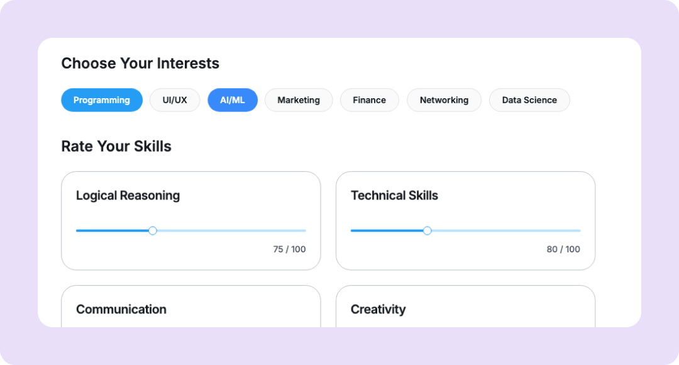Click the Logical Reasoning card title
This screenshot has height=365, width=679.
[128, 196]
